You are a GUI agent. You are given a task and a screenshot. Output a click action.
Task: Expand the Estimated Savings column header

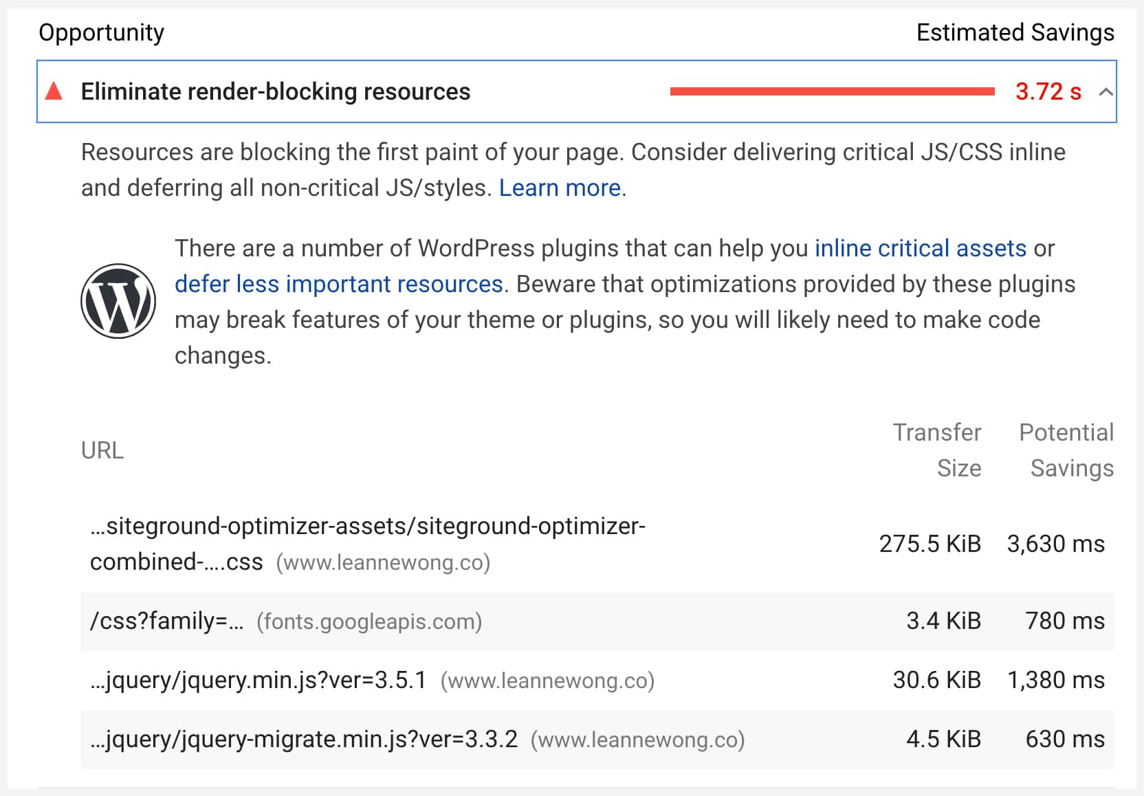click(x=1015, y=32)
